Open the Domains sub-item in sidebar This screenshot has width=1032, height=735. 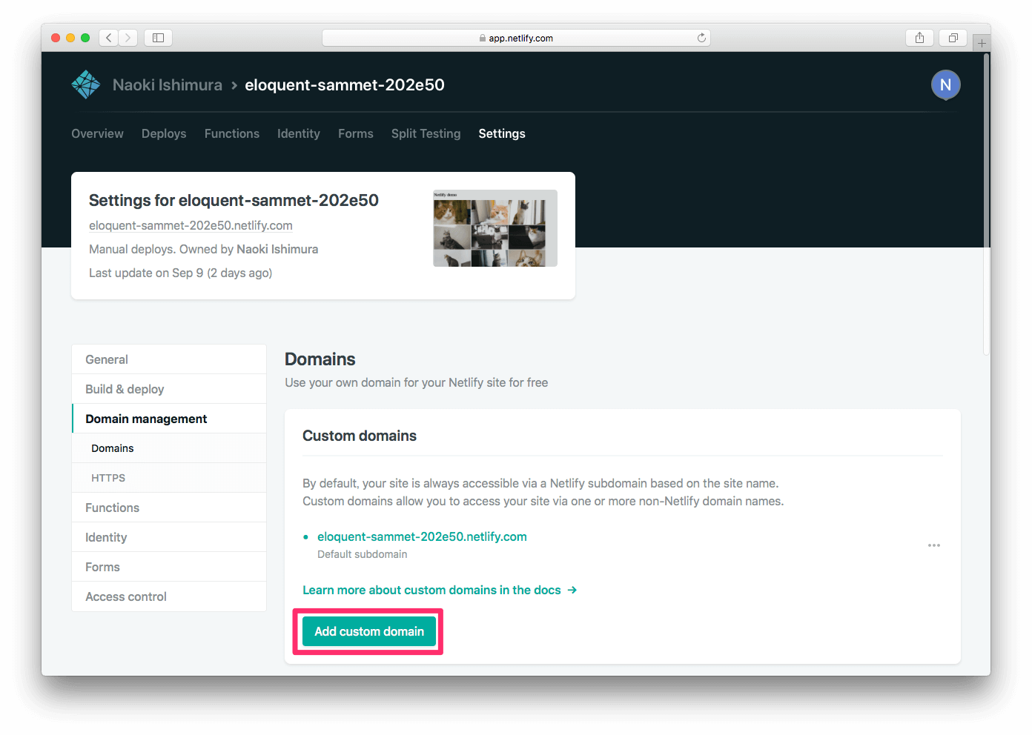tap(169, 448)
